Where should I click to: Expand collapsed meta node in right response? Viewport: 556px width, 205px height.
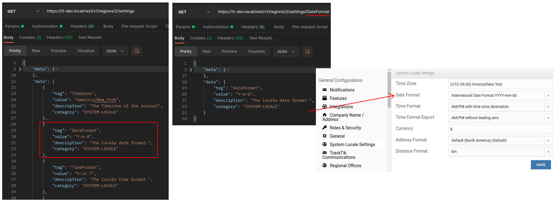coord(191,70)
